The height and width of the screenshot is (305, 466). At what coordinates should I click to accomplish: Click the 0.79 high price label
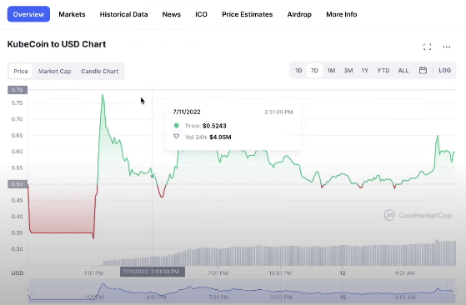[18, 90]
